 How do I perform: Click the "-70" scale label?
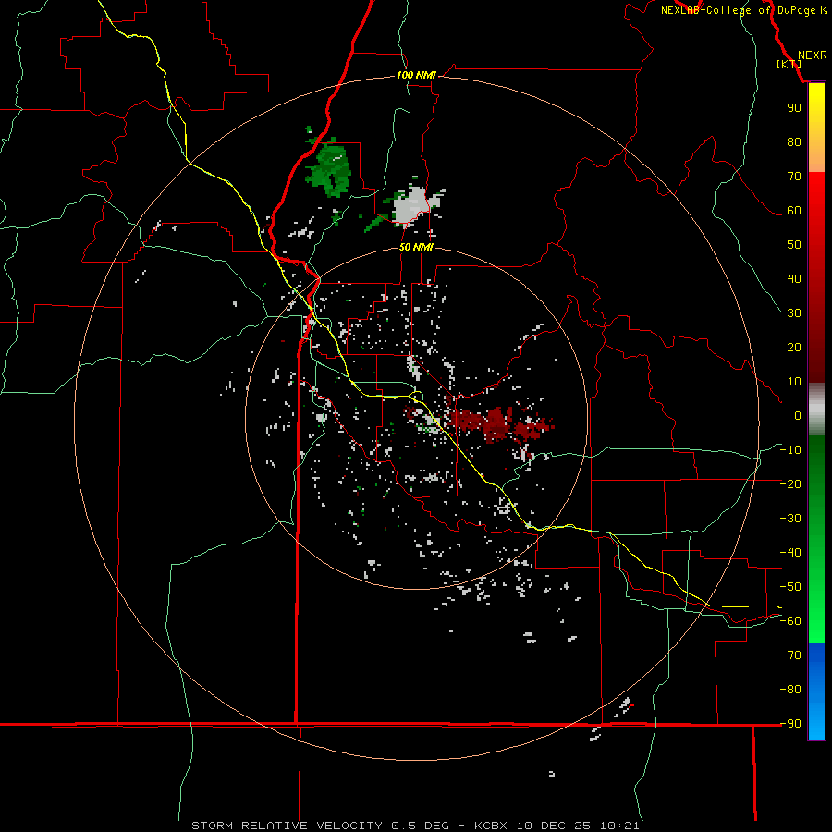click(790, 655)
